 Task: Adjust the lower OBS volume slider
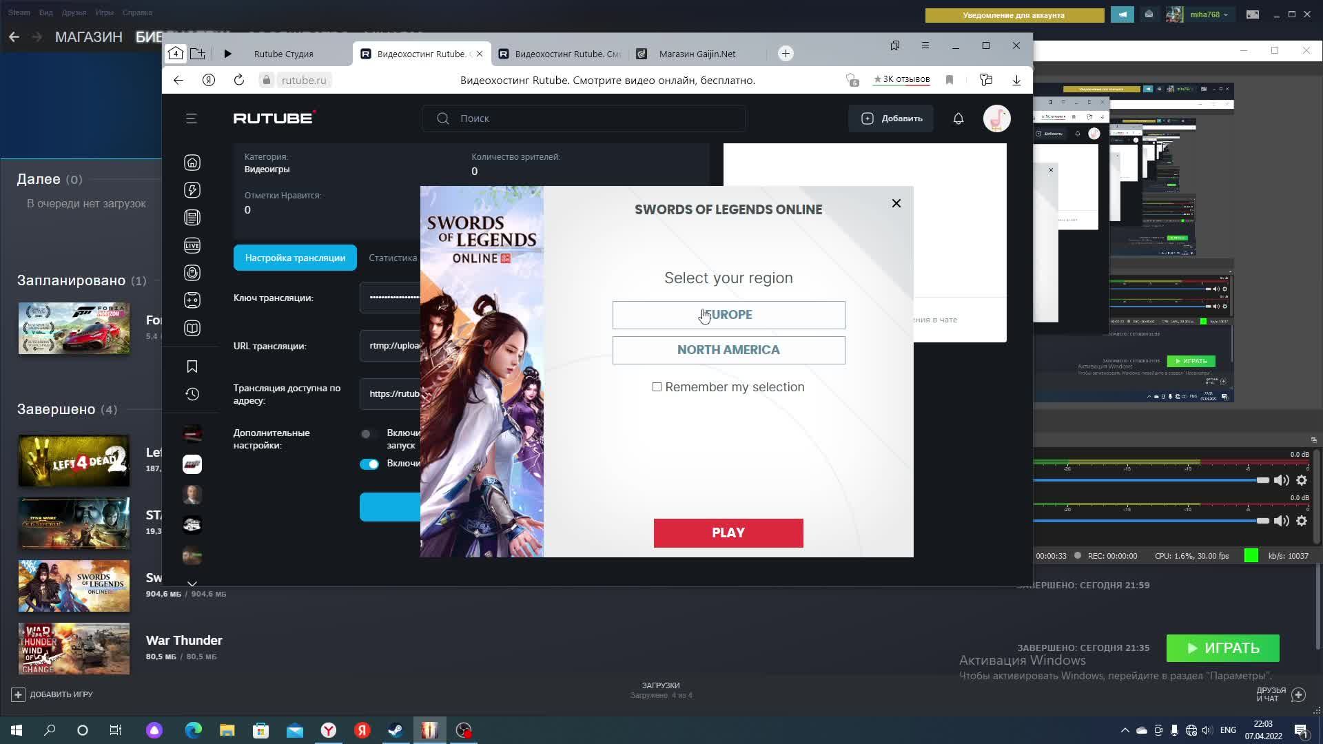coord(1262,521)
